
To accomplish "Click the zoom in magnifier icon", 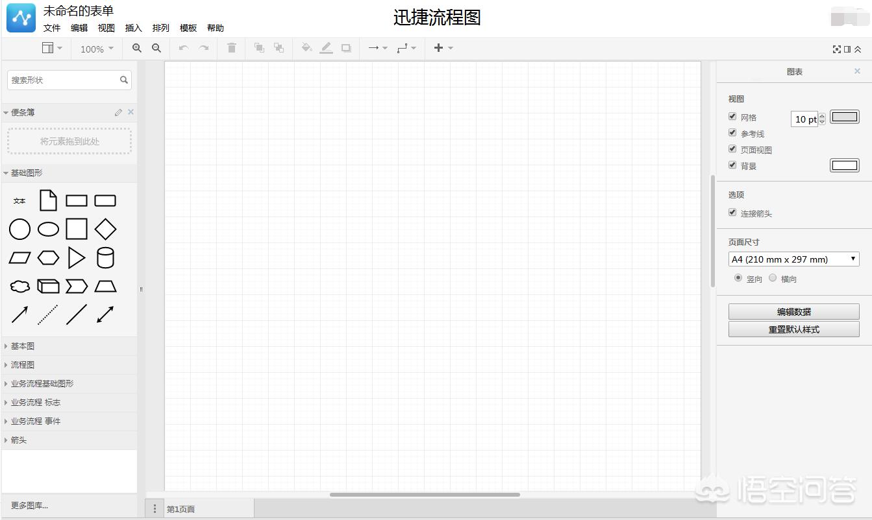I will pos(137,48).
